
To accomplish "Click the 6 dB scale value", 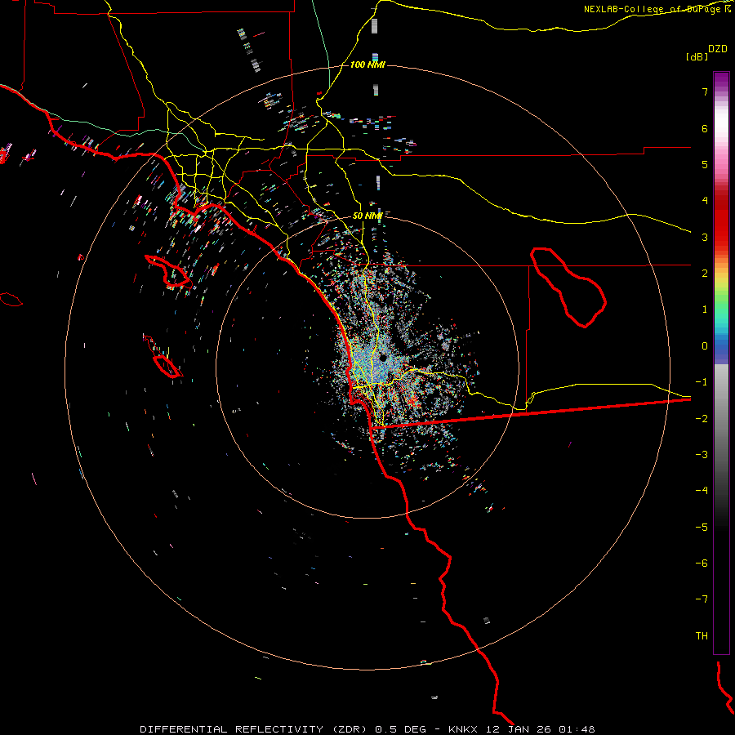I will click(705, 128).
